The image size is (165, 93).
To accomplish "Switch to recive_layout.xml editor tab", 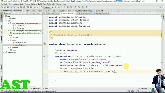I will [x=84, y=13].
